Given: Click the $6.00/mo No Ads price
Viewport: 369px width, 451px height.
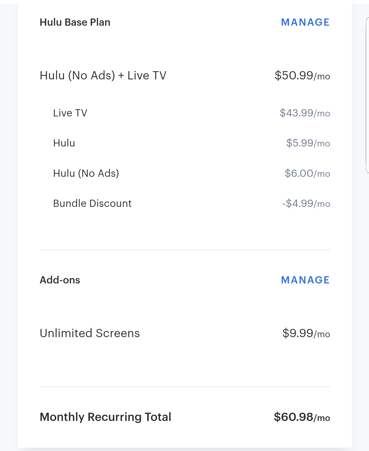Looking at the screenshot, I should [307, 173].
